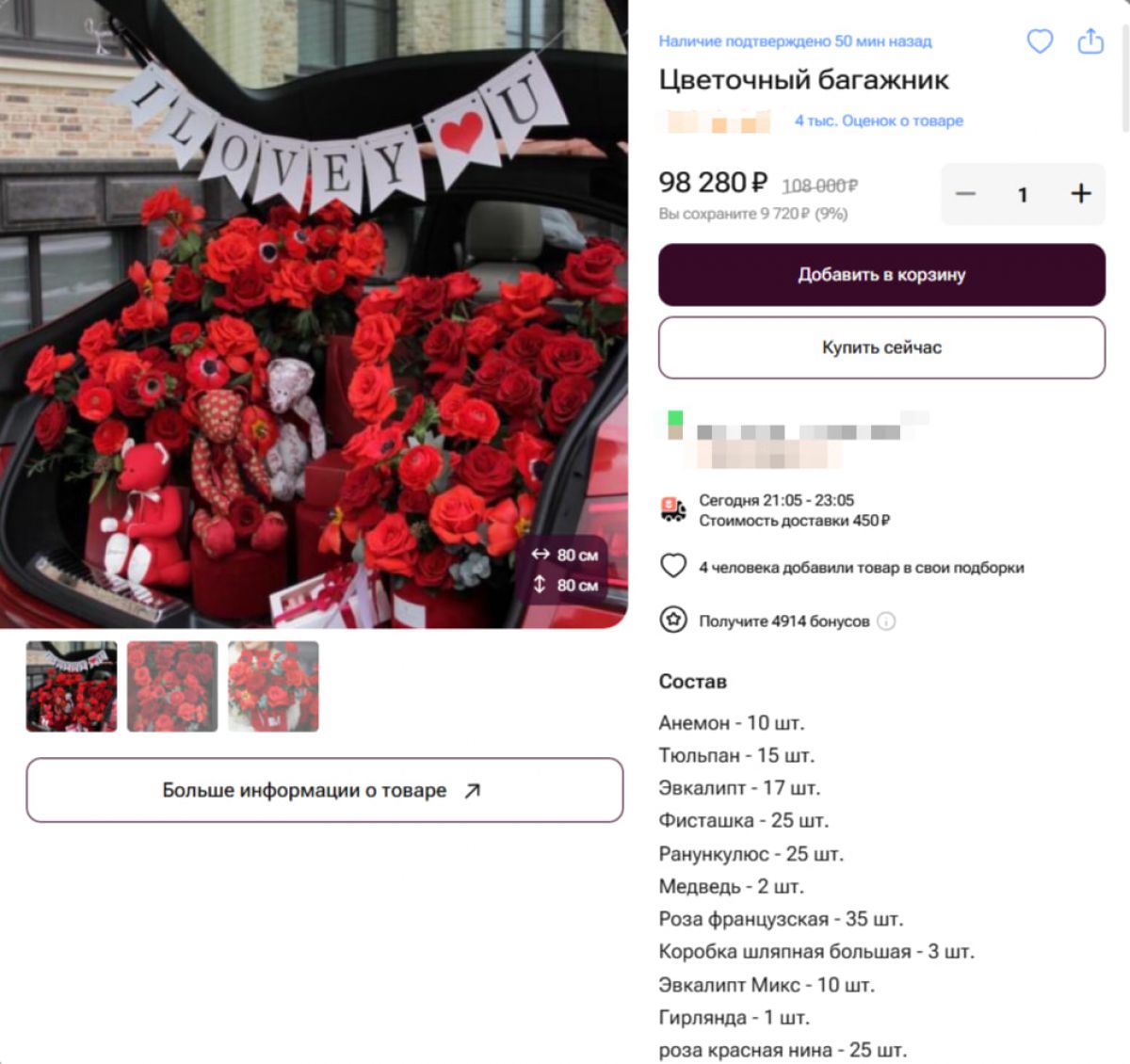Viewport: 1130px width, 1064px height.
Task: Click the quantity field showing 1
Action: 1023,194
